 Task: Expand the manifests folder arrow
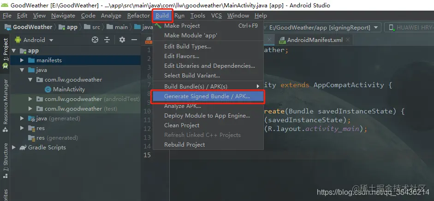(x=22, y=60)
